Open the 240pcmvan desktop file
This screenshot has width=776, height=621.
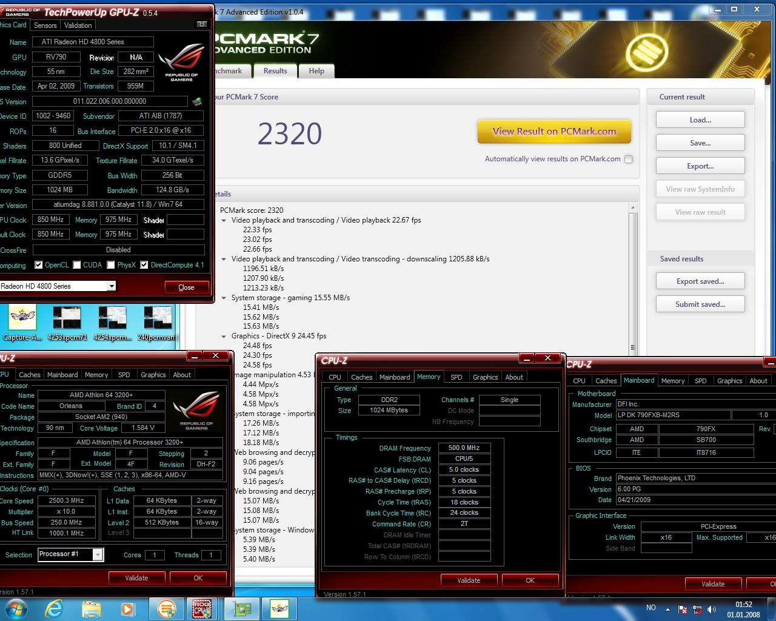157,324
